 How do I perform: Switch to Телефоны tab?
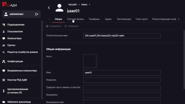tap(94, 19)
